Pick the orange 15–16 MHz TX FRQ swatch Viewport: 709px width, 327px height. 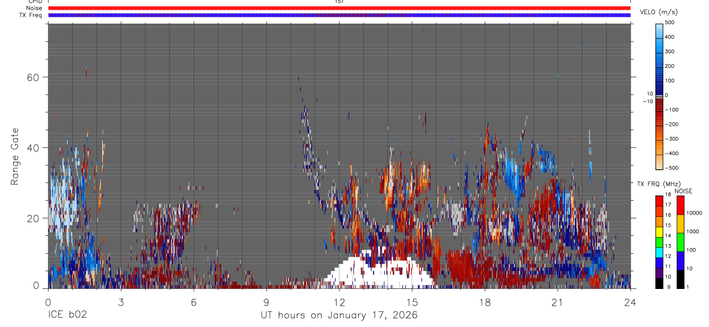tap(659, 222)
